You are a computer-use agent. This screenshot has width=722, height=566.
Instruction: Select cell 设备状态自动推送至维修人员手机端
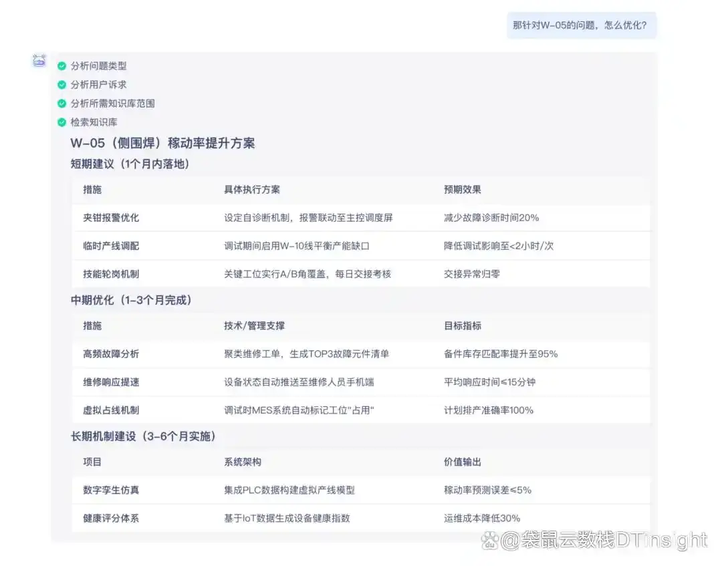click(299, 382)
